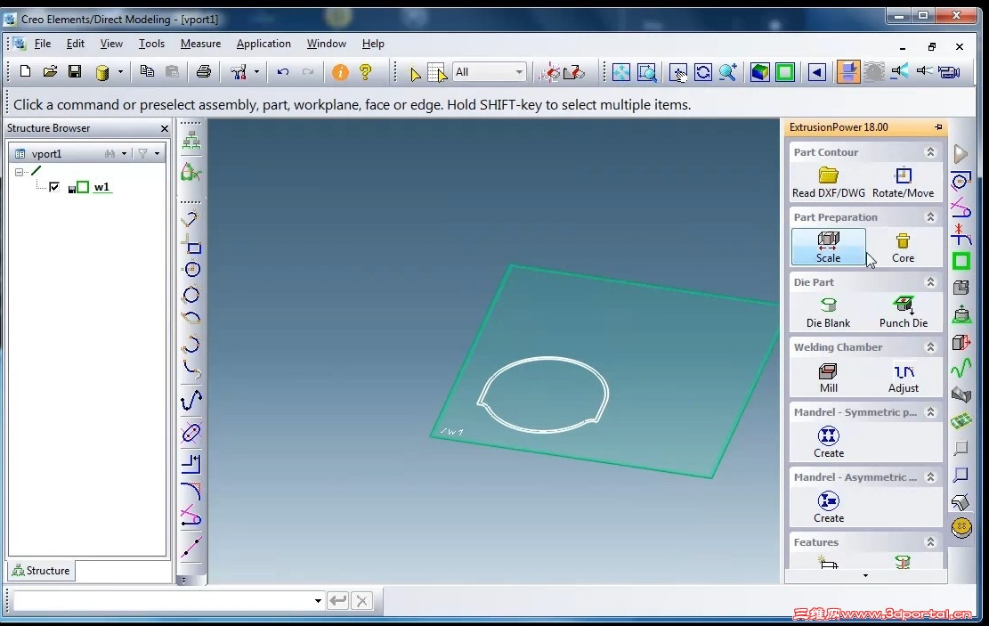Screen dimensions: 989x626
Task: Collapse the Features section
Action: (929, 542)
